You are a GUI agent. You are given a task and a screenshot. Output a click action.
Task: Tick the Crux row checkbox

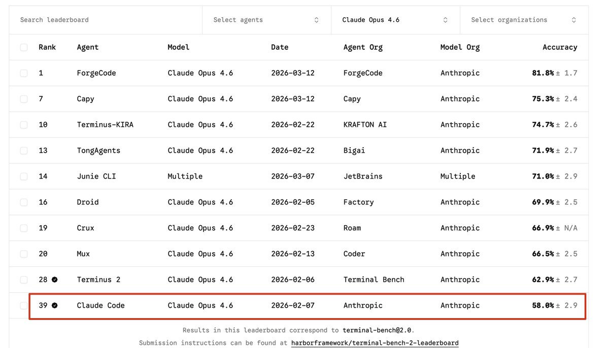24,228
